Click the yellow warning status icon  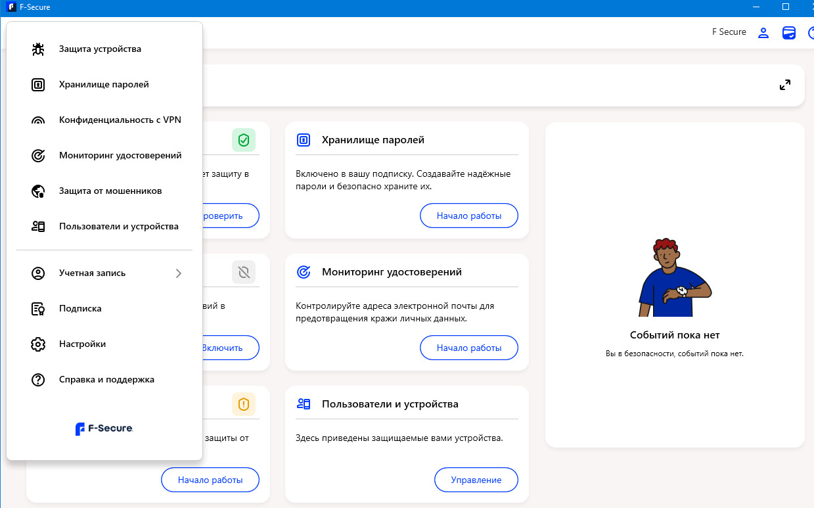244,404
